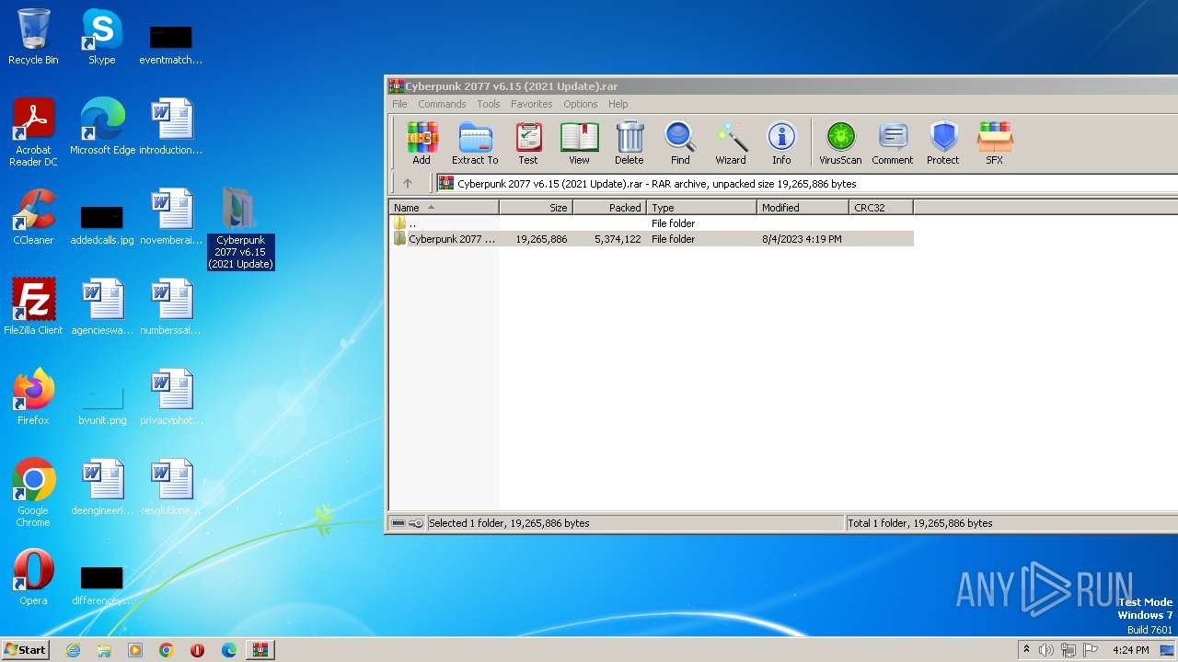Click the Protect archive icon
This screenshot has height=662, width=1178.
[943, 143]
